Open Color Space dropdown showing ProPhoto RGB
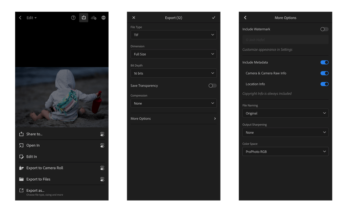The image size is (347, 212). pyautogui.click(x=285, y=152)
